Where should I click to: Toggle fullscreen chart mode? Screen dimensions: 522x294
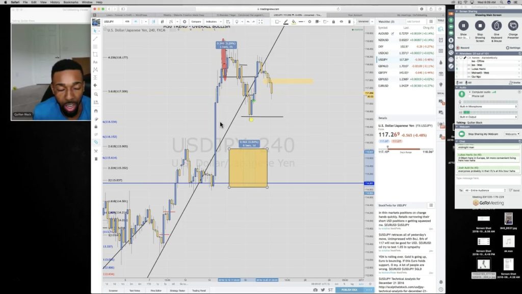(x=260, y=21)
